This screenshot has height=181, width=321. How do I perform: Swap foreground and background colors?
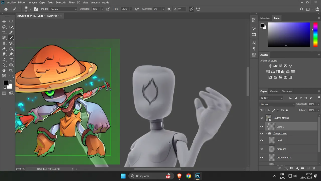pyautogui.click(x=11, y=81)
